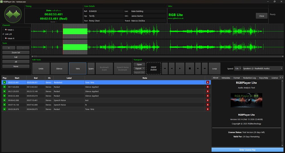
Task: Open the Speakers audio output dropdown
Action: (x=263, y=69)
